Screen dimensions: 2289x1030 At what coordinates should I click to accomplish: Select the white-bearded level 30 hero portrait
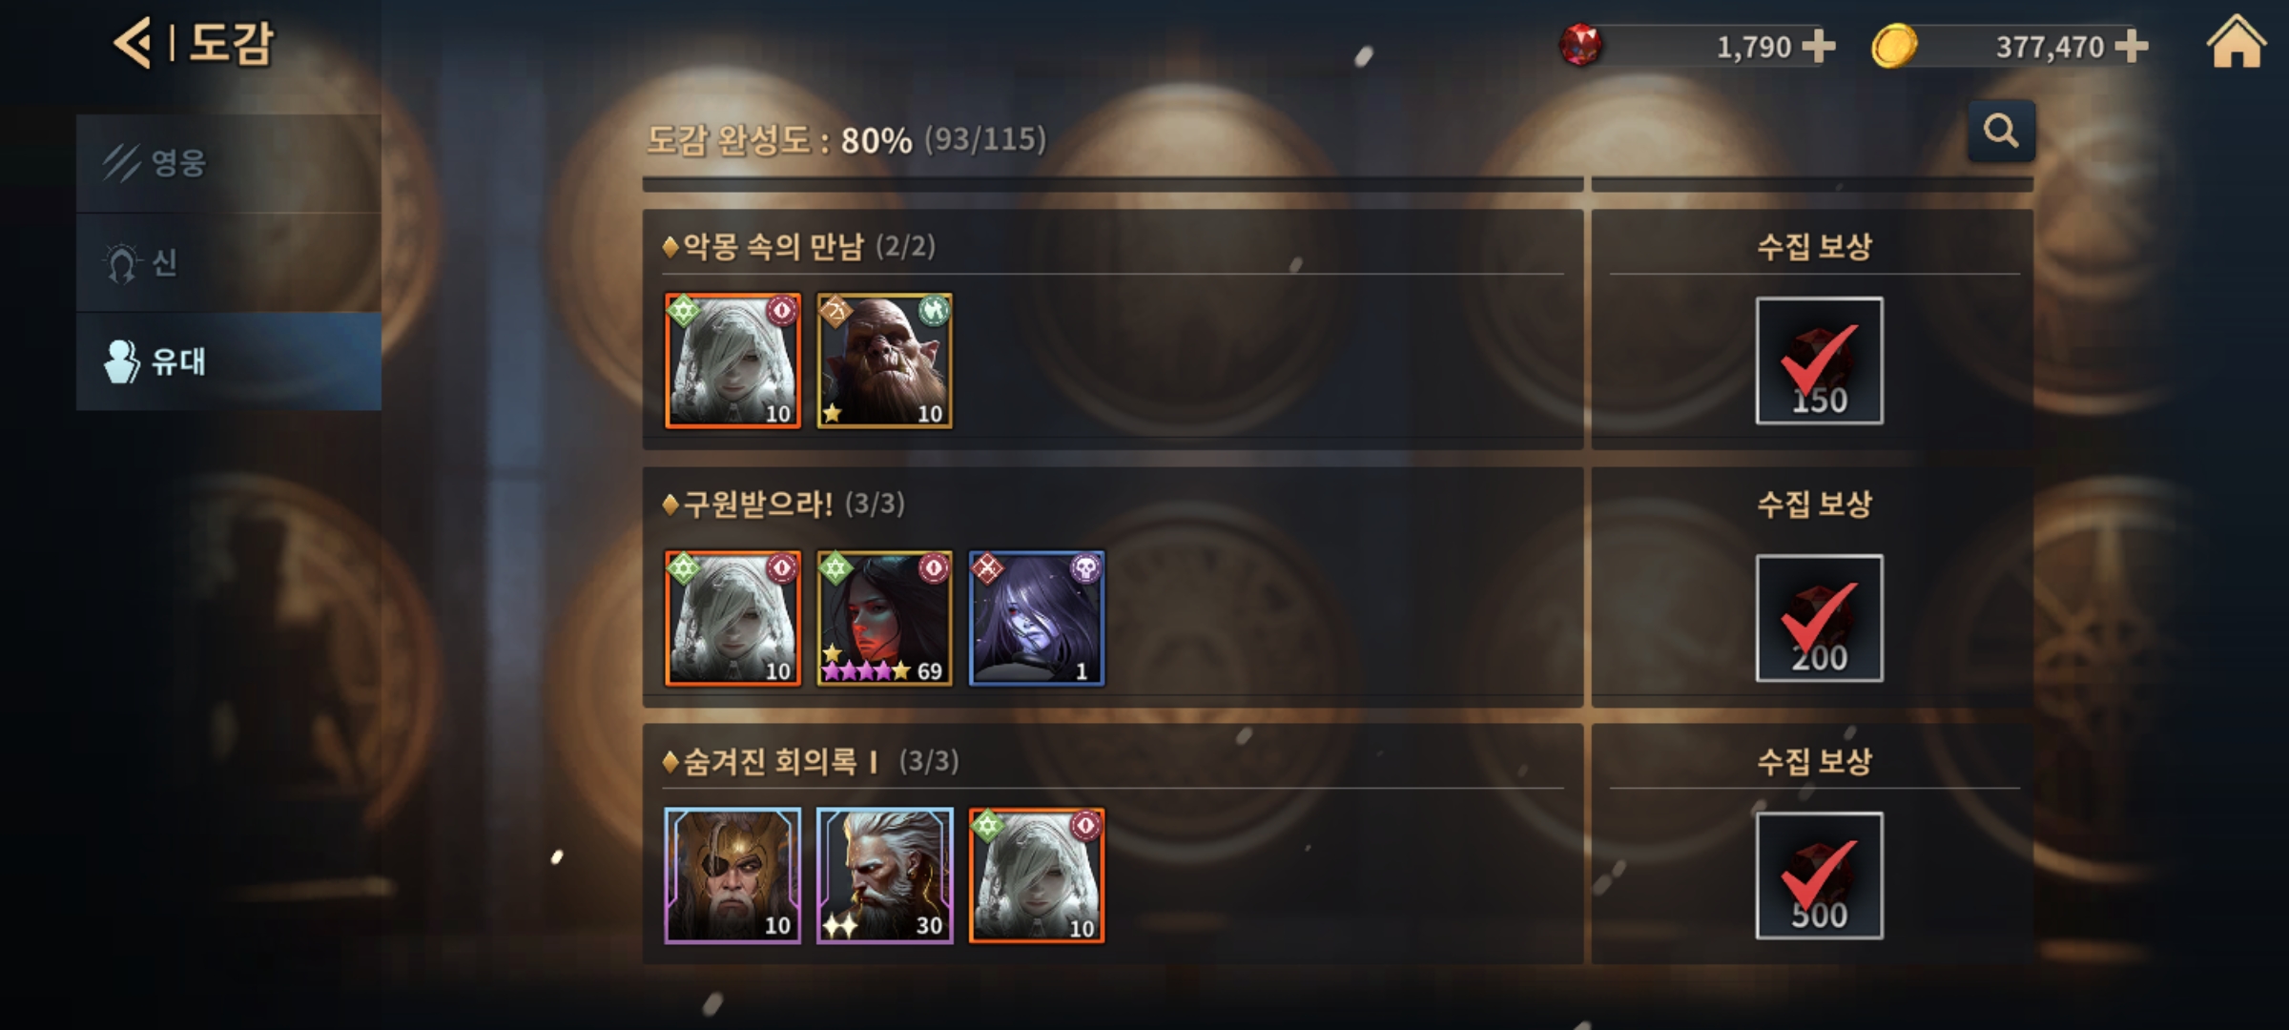coord(884,875)
